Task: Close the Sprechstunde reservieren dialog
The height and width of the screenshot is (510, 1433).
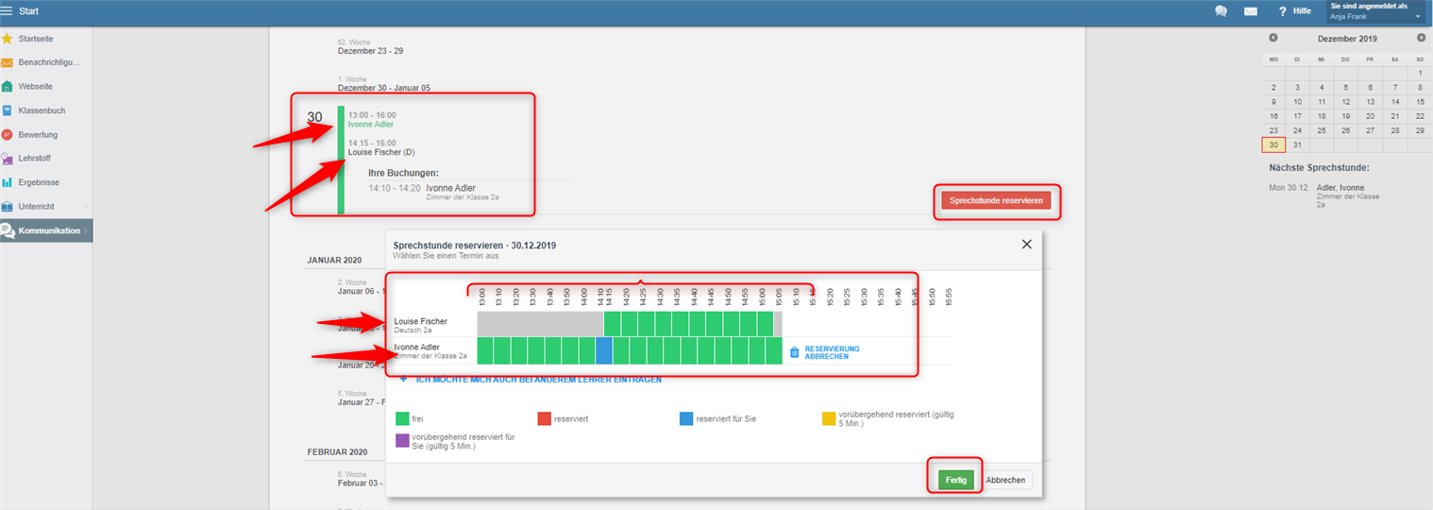Action: tap(1026, 245)
